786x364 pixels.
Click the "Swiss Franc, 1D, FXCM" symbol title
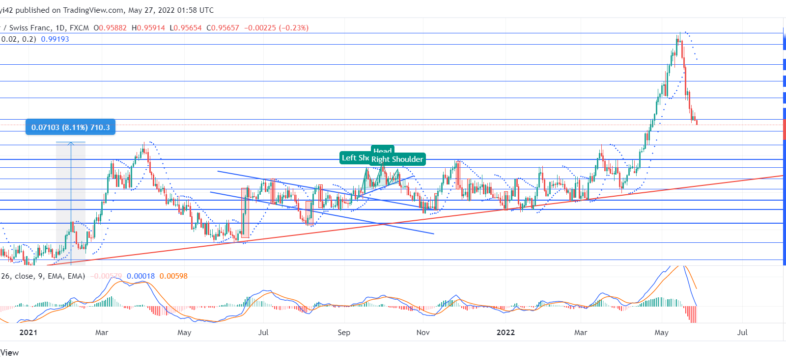[x=49, y=28]
